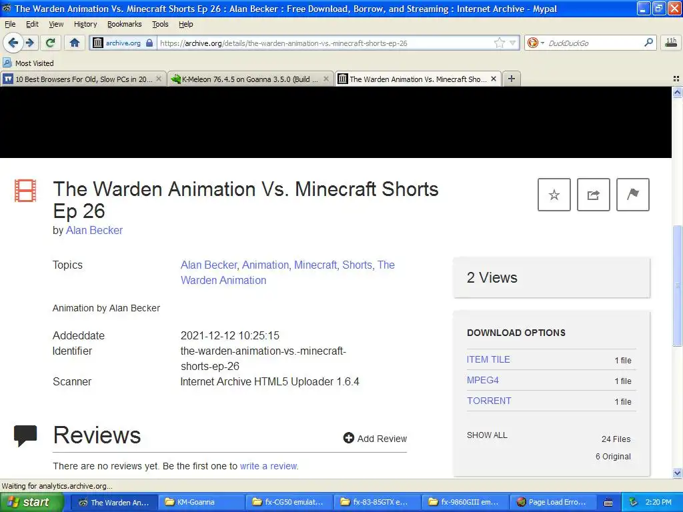This screenshot has width=683, height=512.
Task: Click the vertical scrollbar thumb
Action: coord(677,285)
